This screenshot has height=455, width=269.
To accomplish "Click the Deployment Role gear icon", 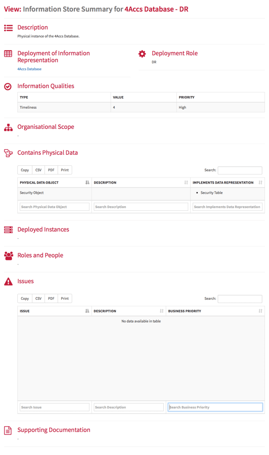I will point(142,54).
